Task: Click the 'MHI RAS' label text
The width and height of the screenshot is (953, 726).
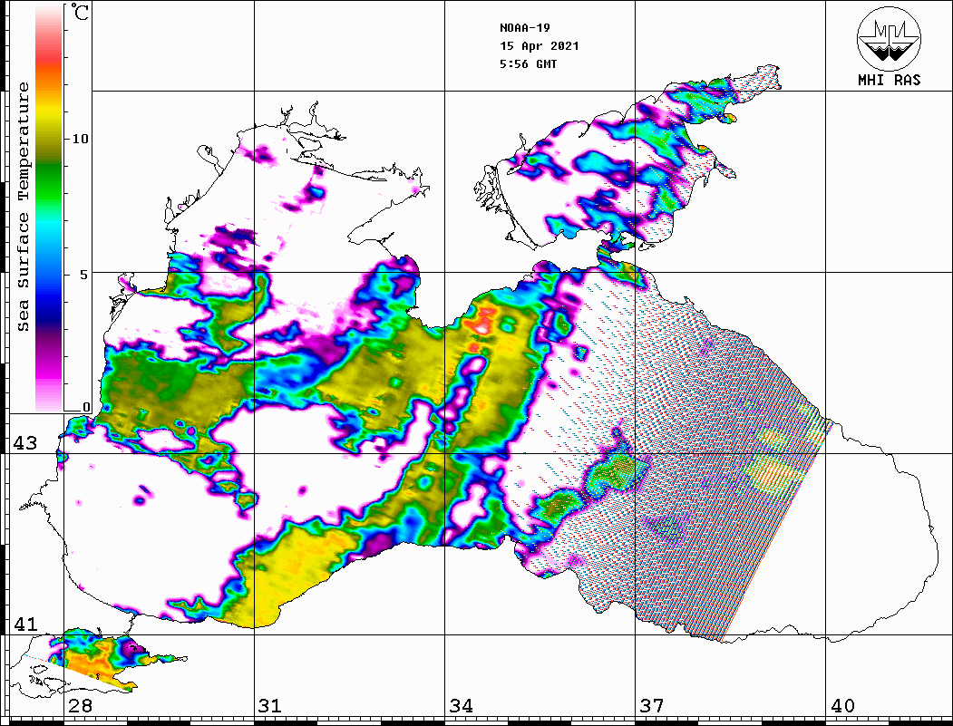Action: coord(890,80)
